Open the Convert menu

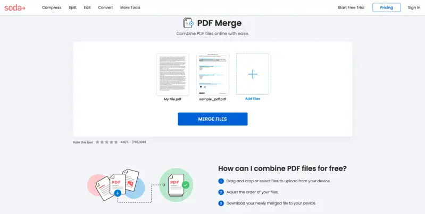point(105,7)
